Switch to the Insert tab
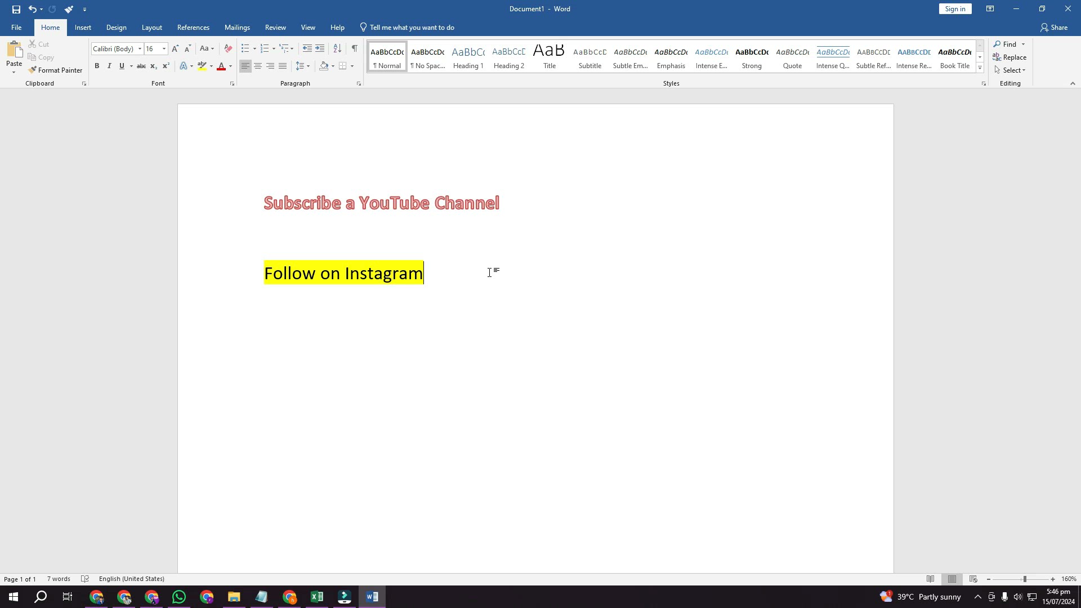1081x608 pixels. click(83, 28)
